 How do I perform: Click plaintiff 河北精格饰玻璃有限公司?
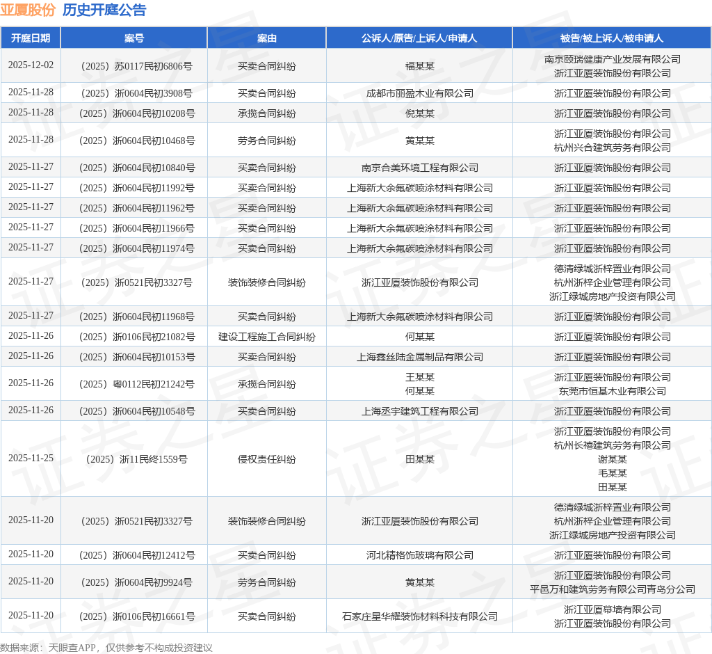tap(419, 555)
